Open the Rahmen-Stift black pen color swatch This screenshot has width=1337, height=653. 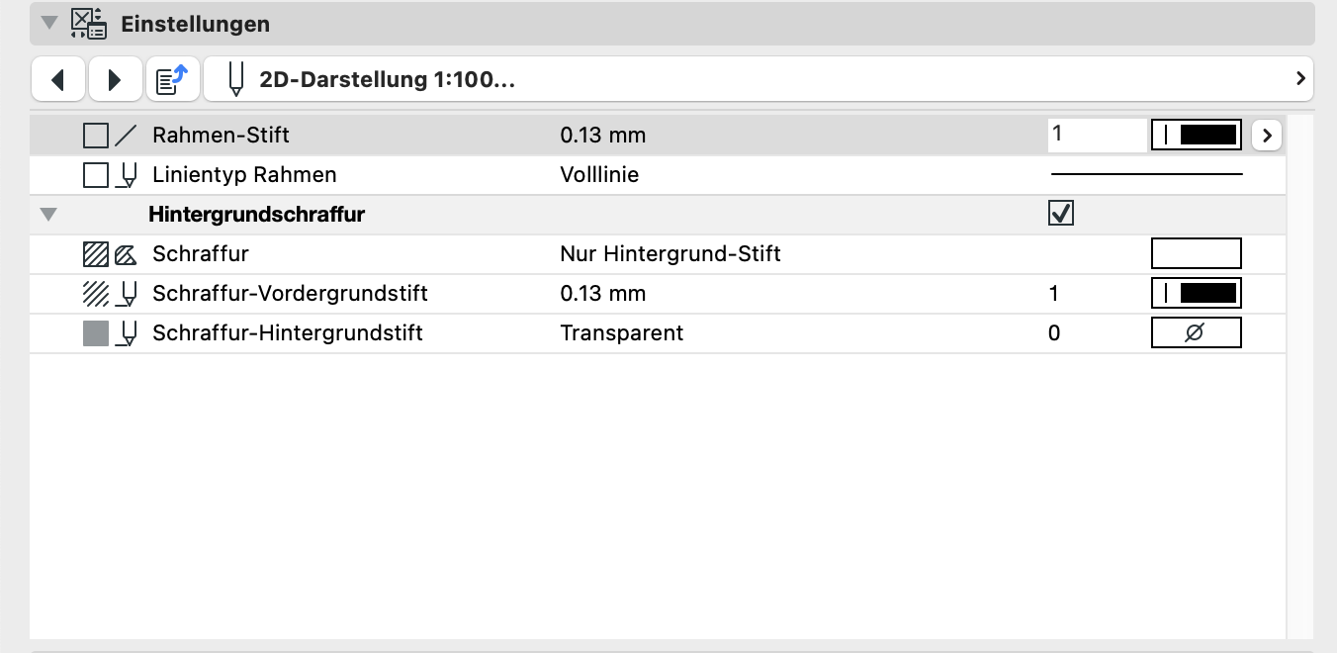[1197, 135]
